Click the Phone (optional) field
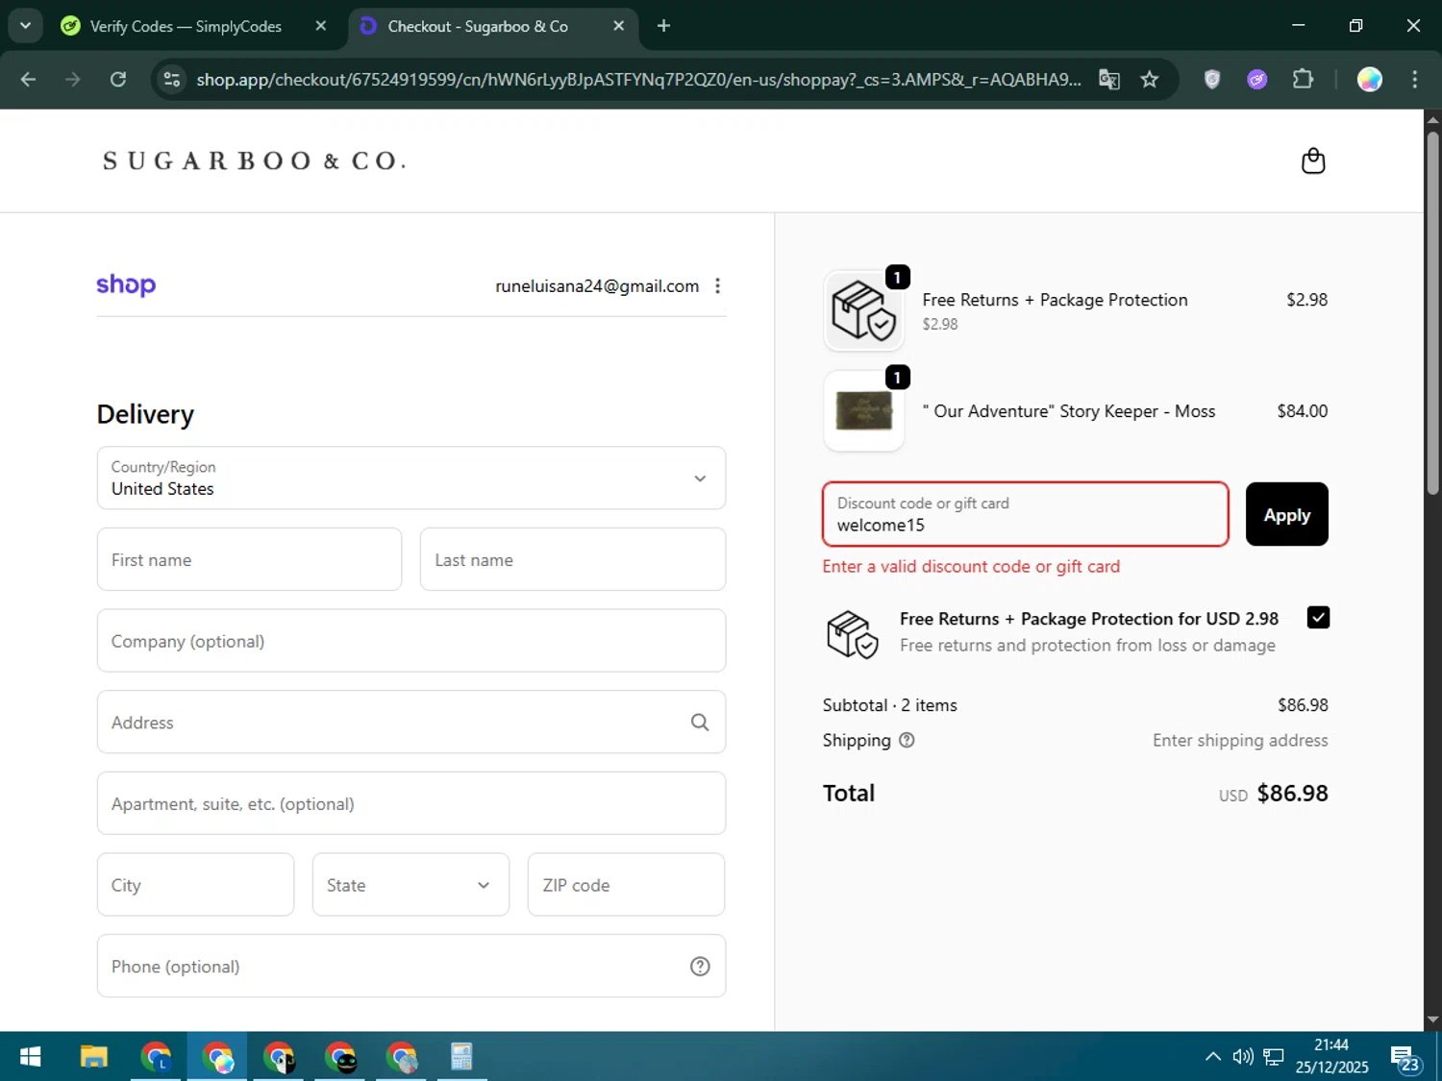The image size is (1442, 1081). point(411,966)
